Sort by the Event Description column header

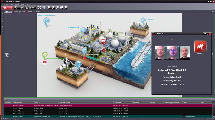coord(86,102)
